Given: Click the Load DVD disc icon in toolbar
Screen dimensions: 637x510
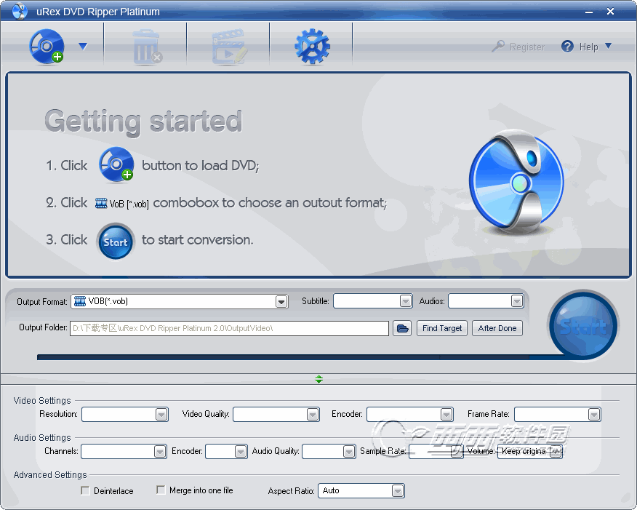Looking at the screenshot, I should [x=45, y=47].
